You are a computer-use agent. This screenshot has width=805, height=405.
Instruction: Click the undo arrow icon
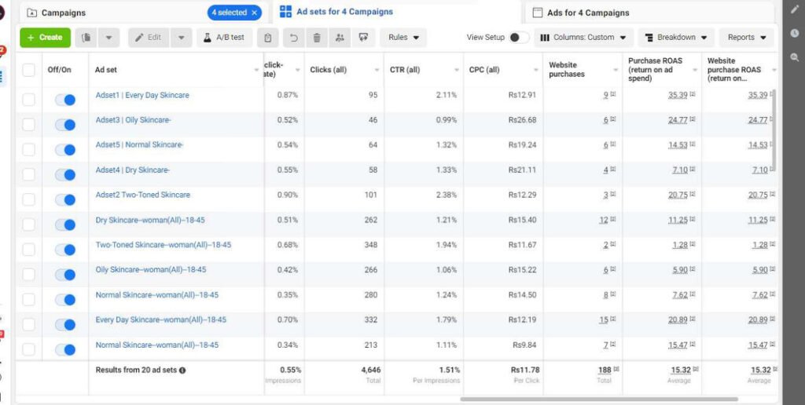click(x=294, y=38)
